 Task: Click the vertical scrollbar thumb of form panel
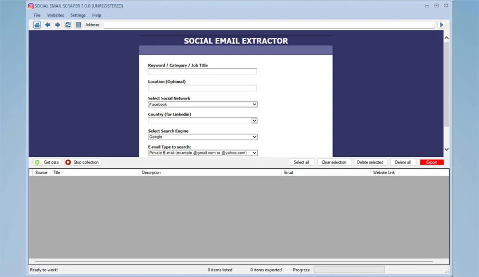[446, 85]
